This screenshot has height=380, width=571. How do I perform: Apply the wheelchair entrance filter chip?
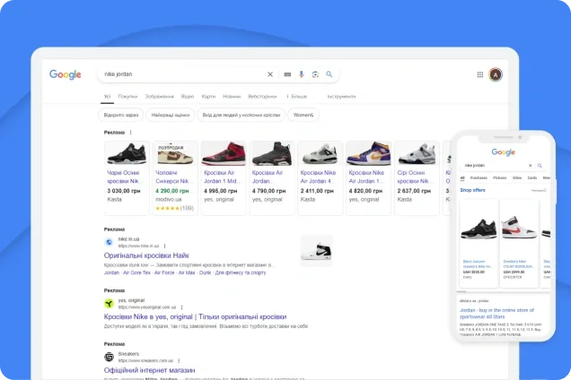pos(242,115)
